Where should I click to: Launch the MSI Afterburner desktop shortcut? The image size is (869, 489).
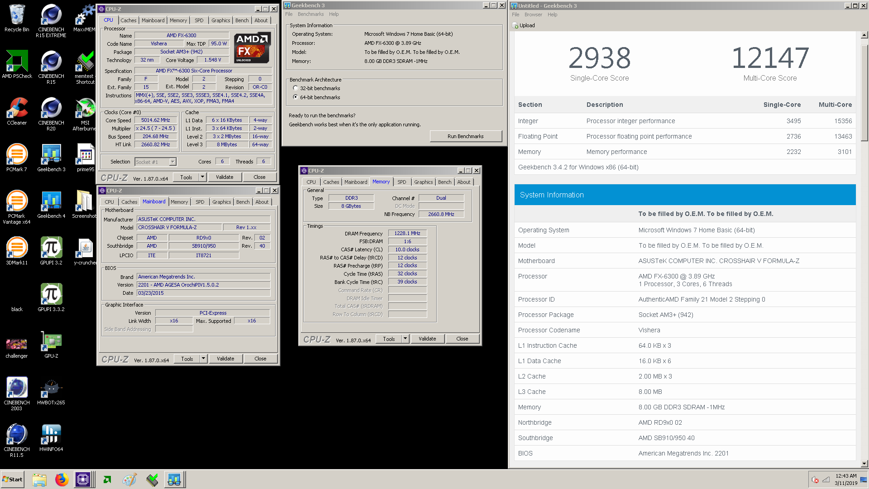click(85, 114)
